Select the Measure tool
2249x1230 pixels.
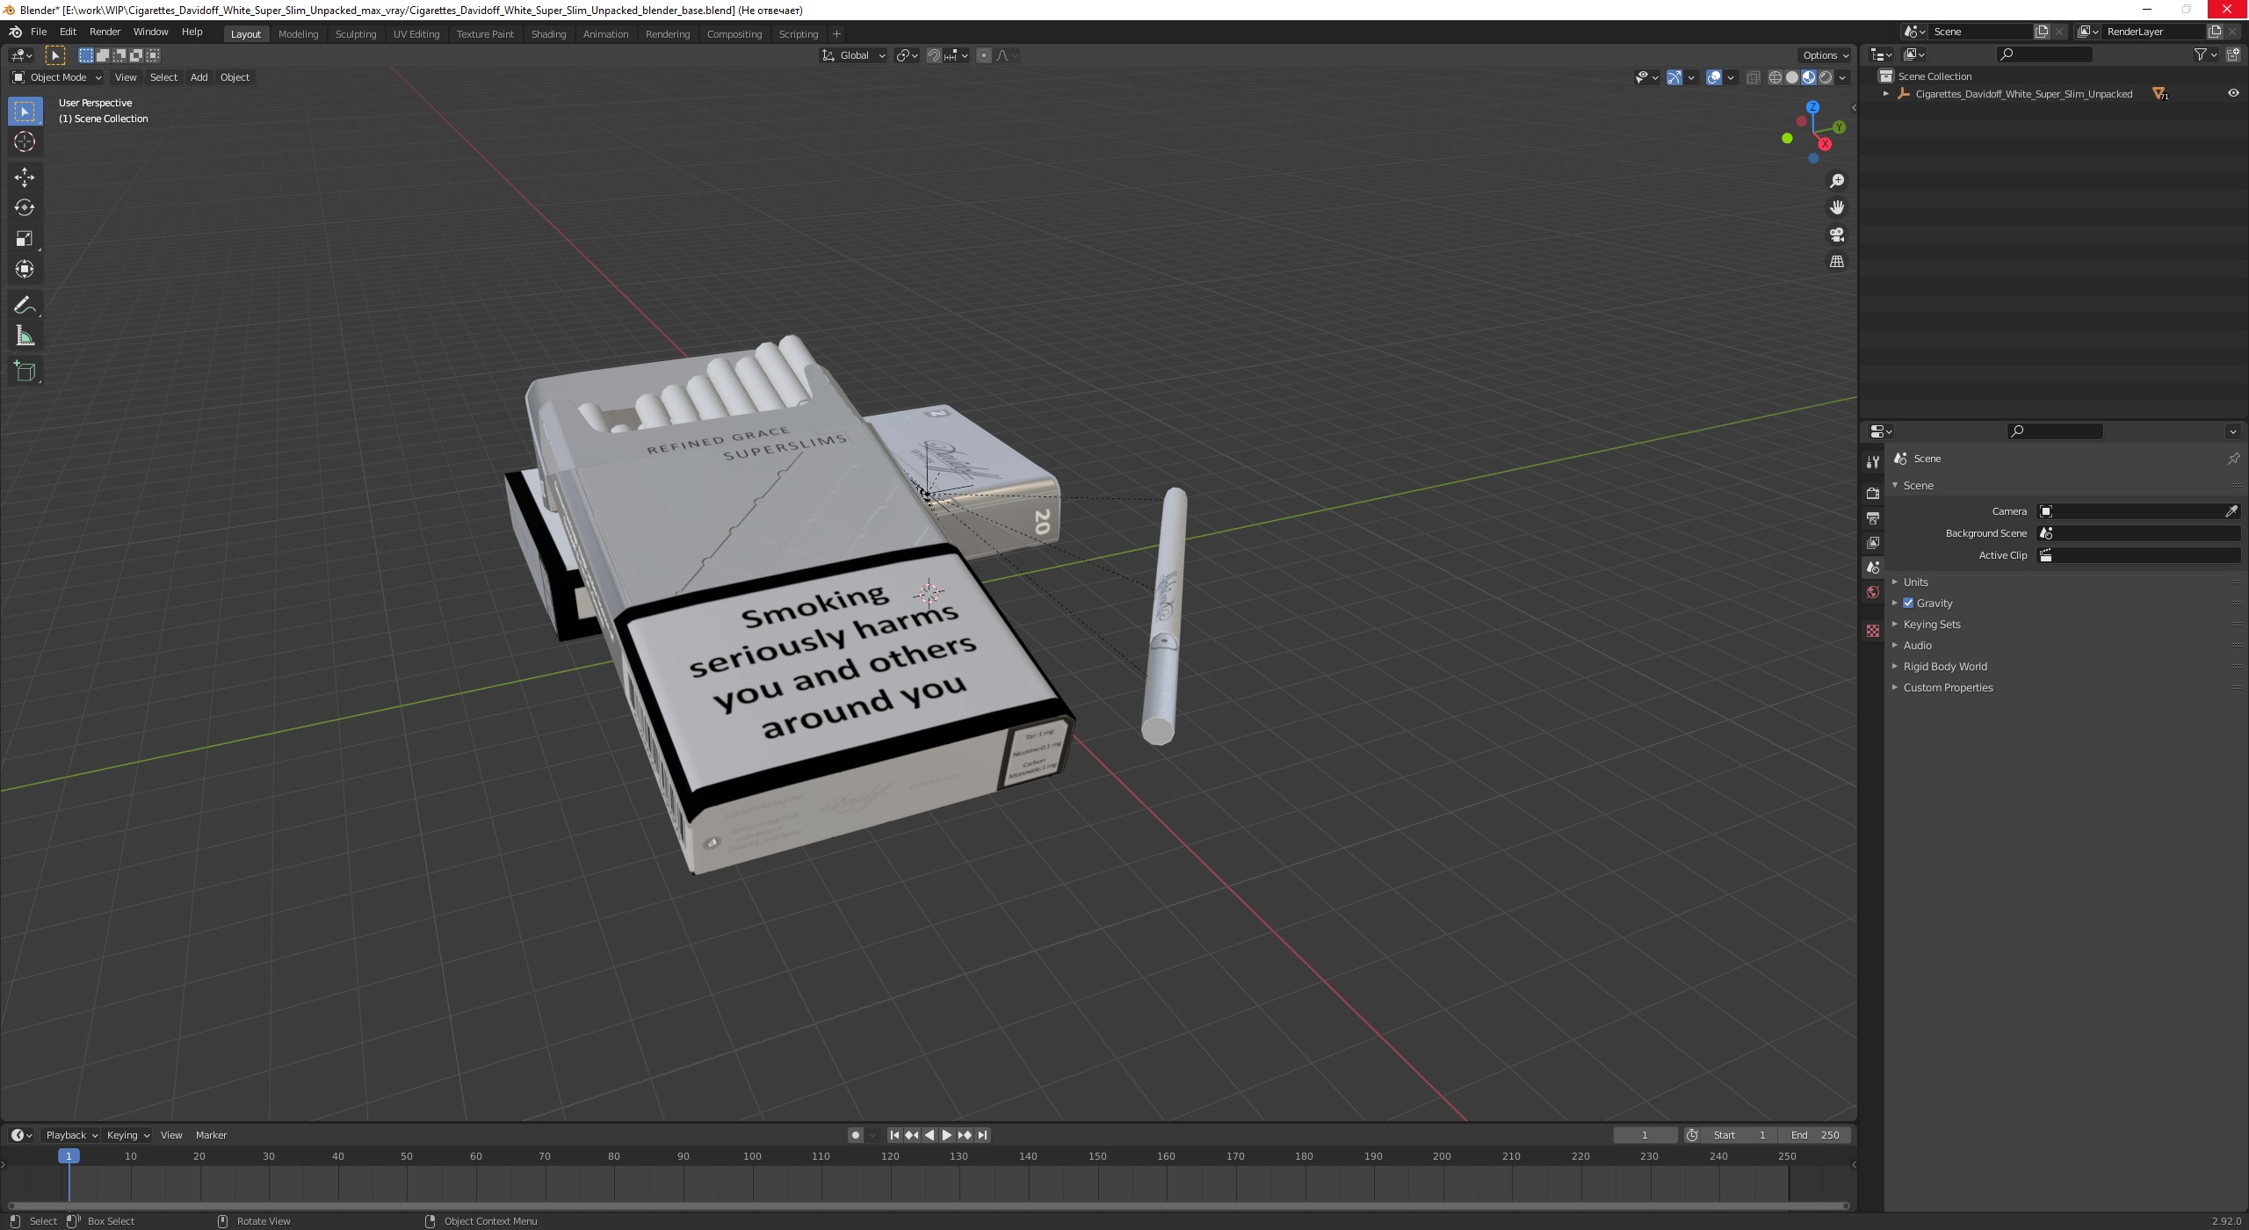click(24, 336)
